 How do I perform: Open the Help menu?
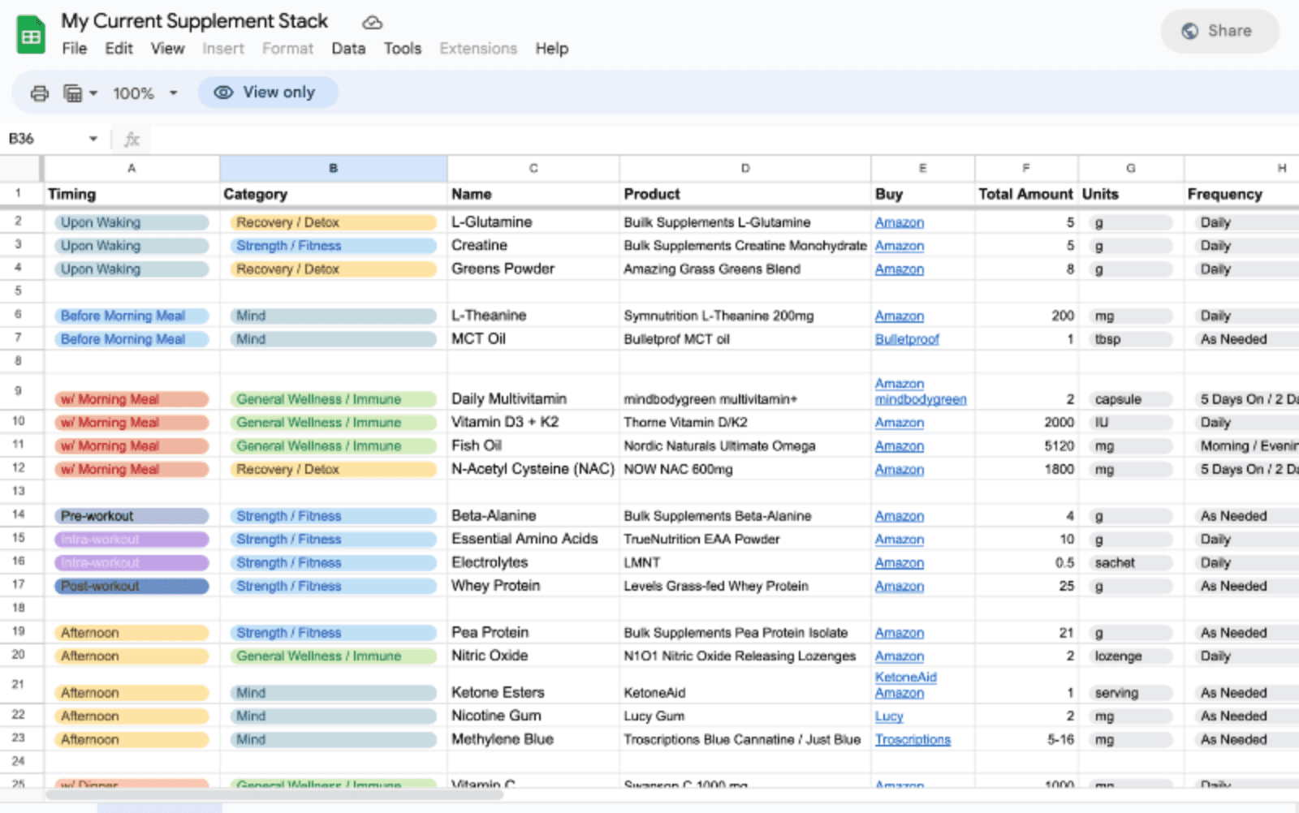coord(551,49)
